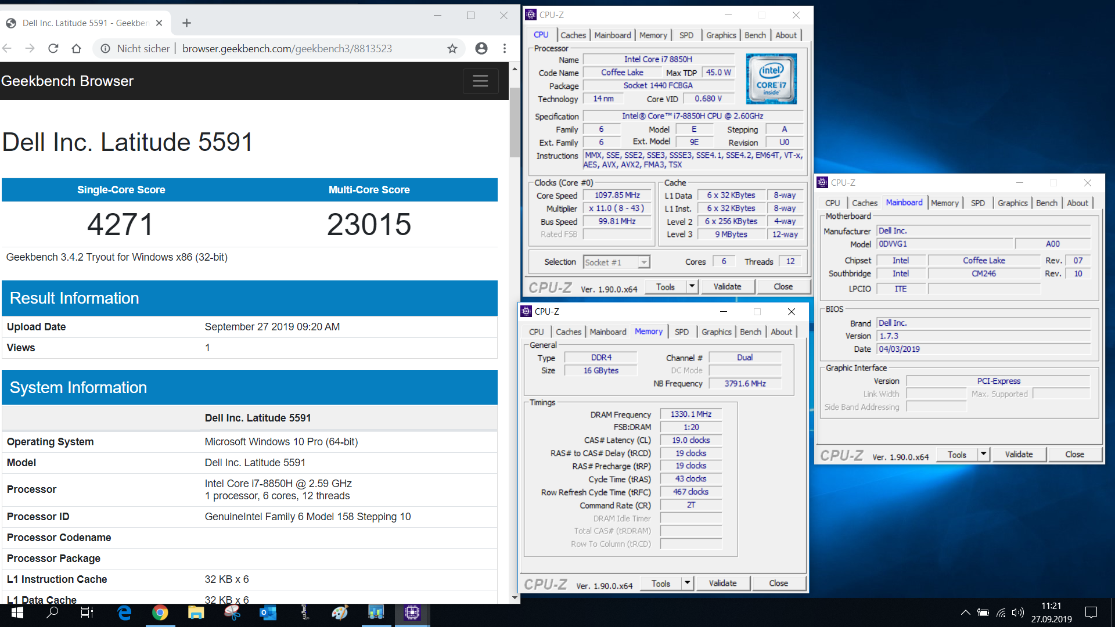The width and height of the screenshot is (1115, 627).
Task: View site info for 'Nicht sicher'
Action: click(137, 49)
